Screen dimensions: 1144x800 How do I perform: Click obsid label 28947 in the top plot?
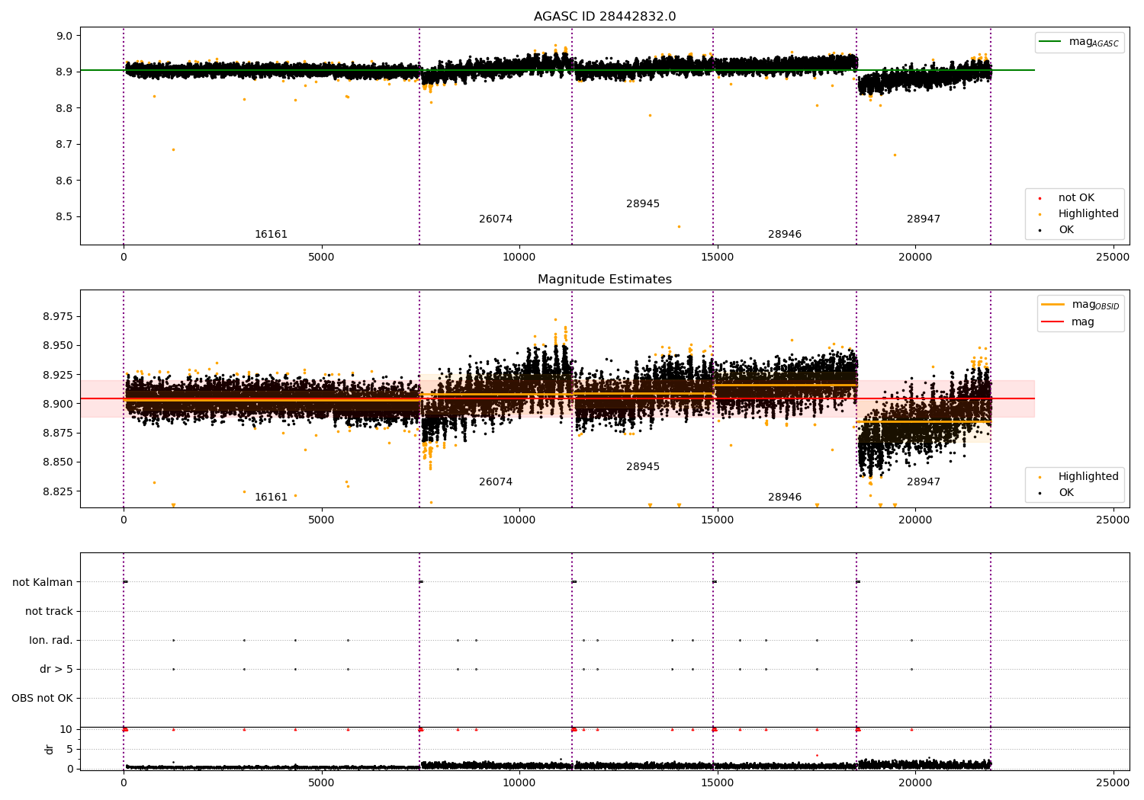point(924,219)
